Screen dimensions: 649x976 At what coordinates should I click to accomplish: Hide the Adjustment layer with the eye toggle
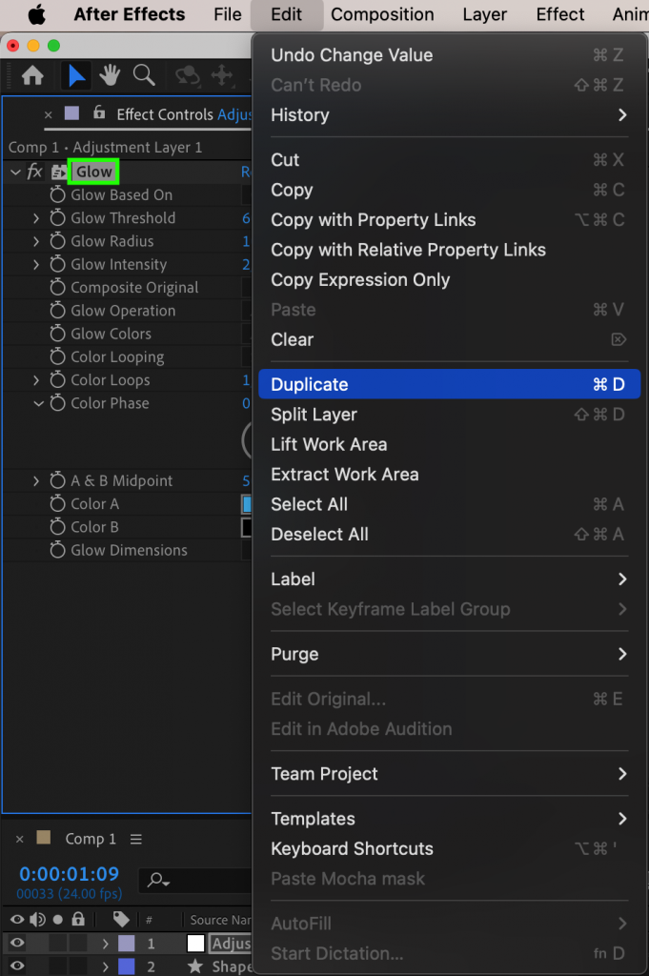(16, 944)
